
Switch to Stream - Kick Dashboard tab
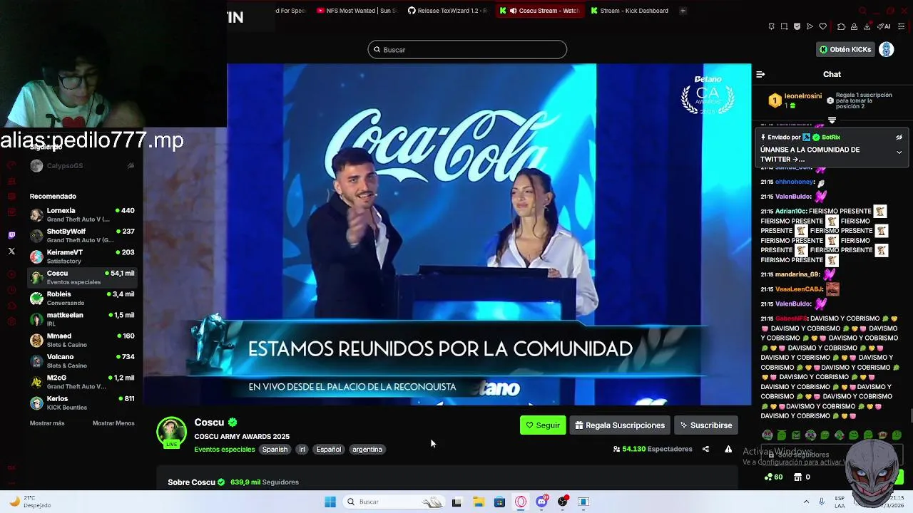pyautogui.click(x=631, y=11)
